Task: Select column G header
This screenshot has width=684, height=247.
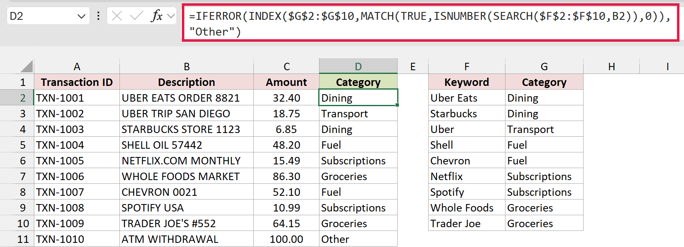Action: click(544, 66)
